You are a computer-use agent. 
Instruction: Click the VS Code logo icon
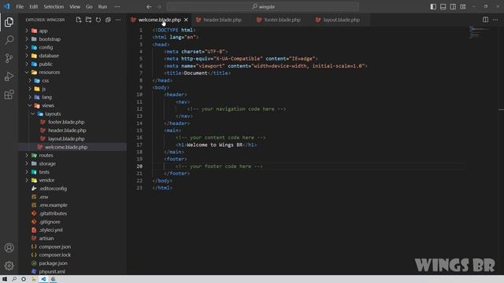(7, 6)
